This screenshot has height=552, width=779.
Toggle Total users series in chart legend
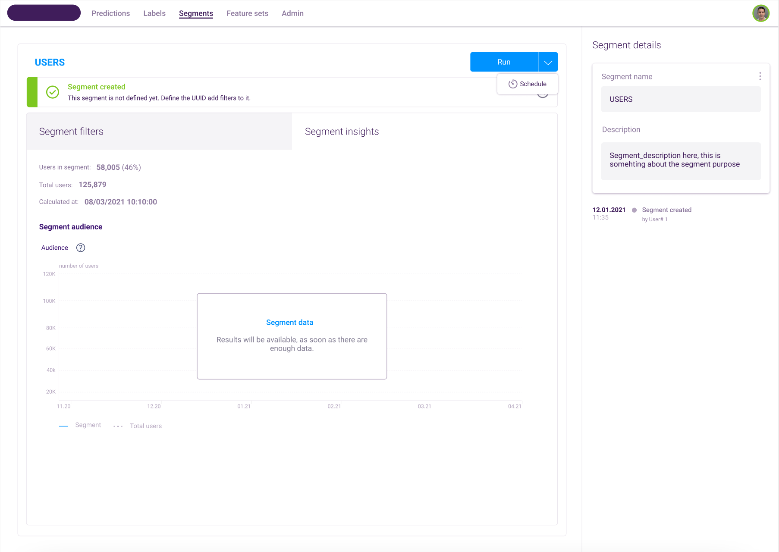pyautogui.click(x=145, y=426)
